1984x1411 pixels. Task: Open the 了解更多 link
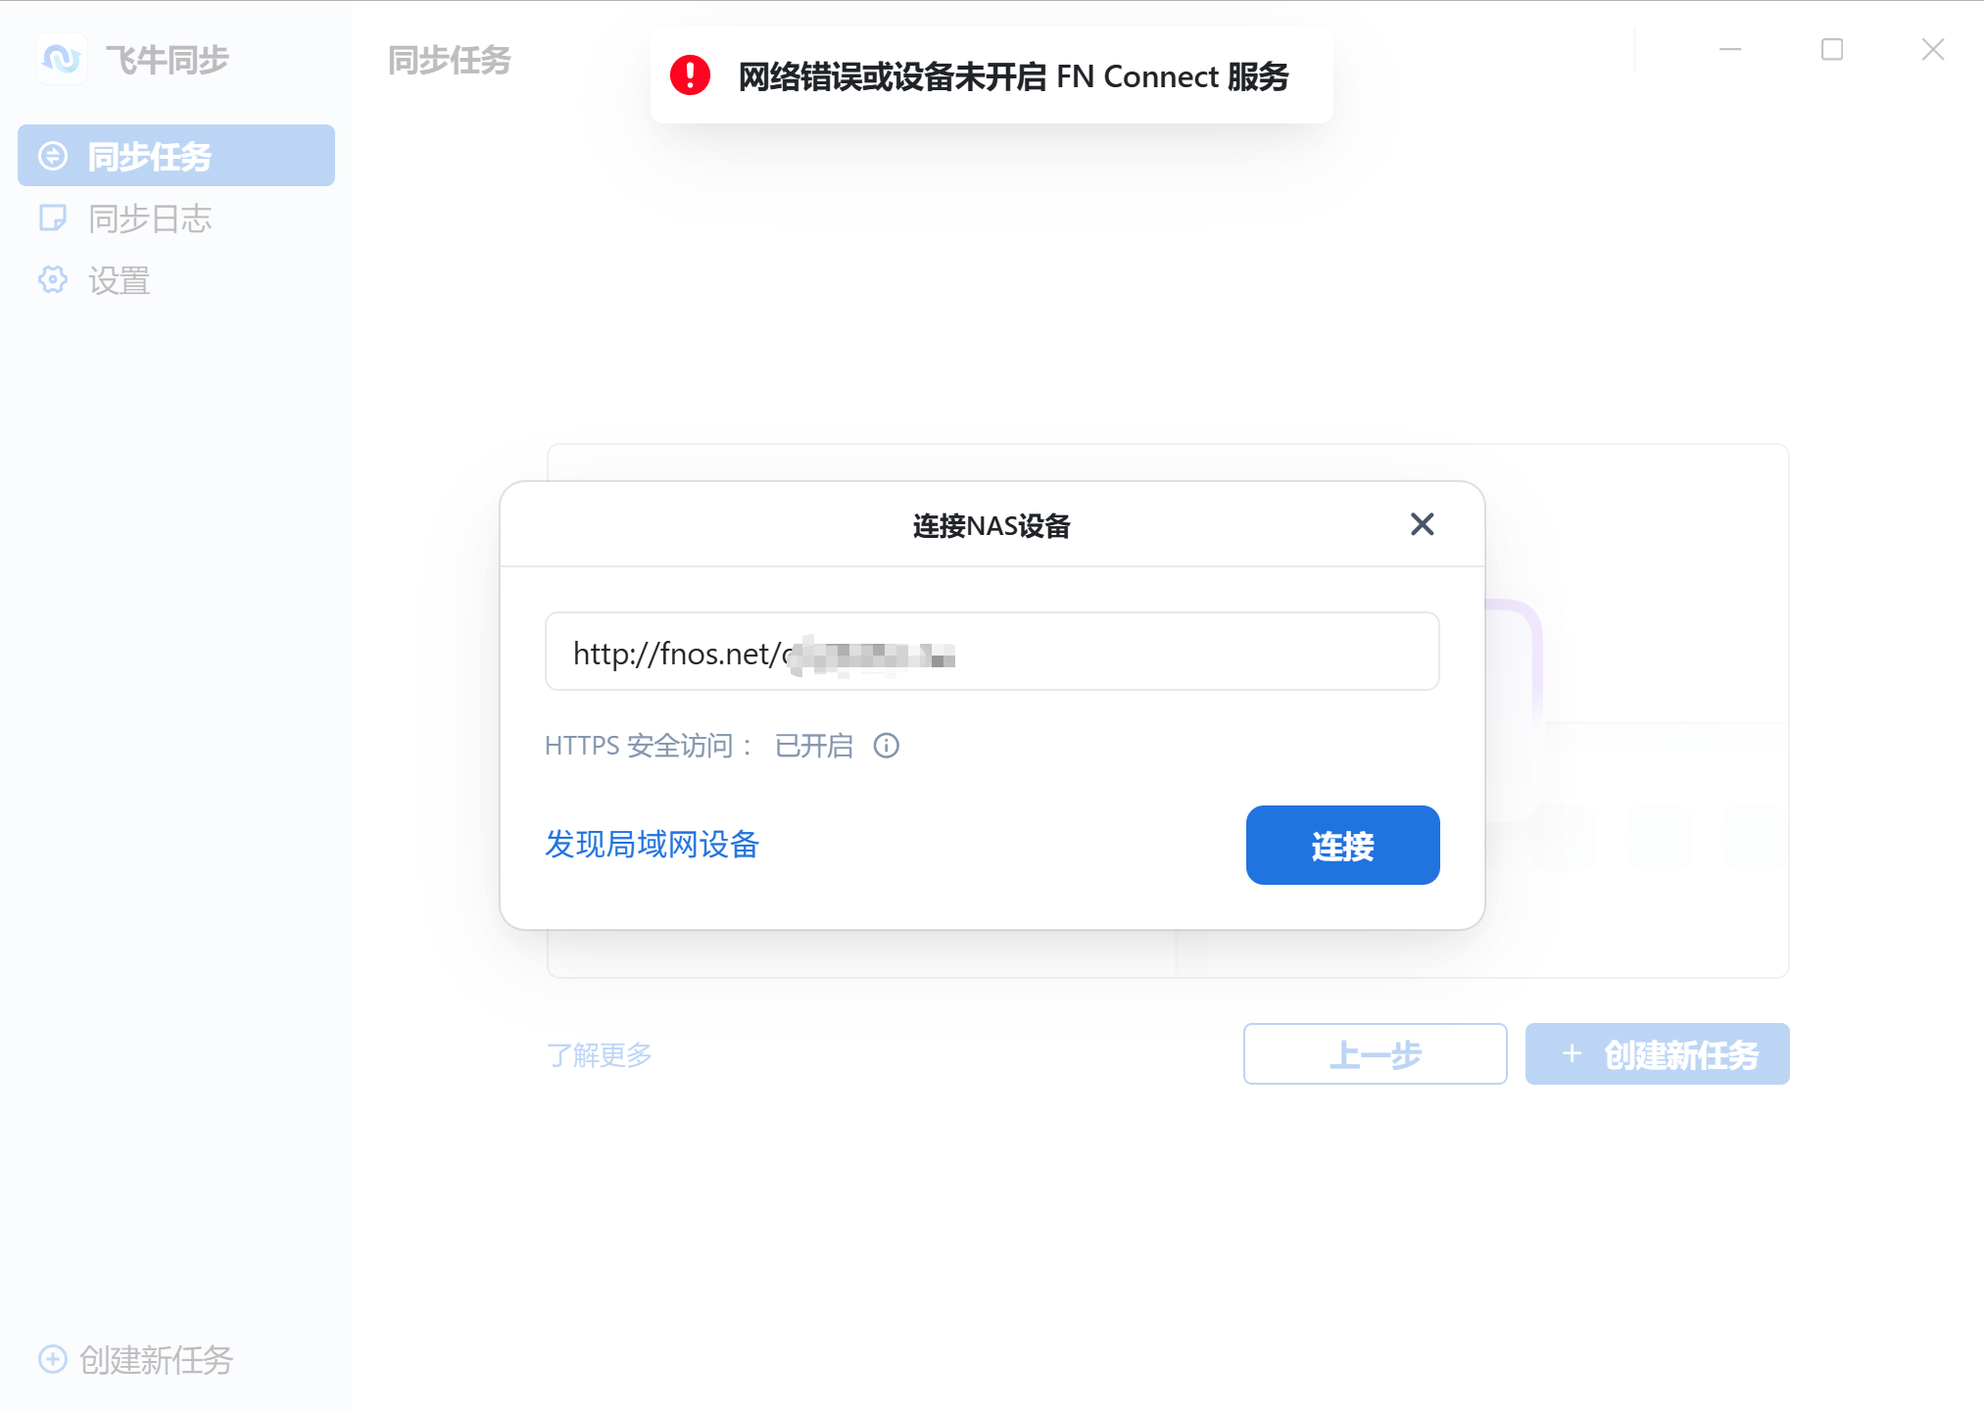(599, 1054)
